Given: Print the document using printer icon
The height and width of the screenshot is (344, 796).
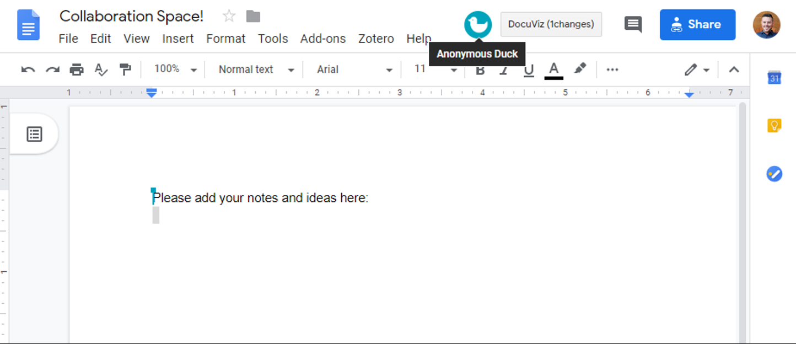Looking at the screenshot, I should (77, 69).
